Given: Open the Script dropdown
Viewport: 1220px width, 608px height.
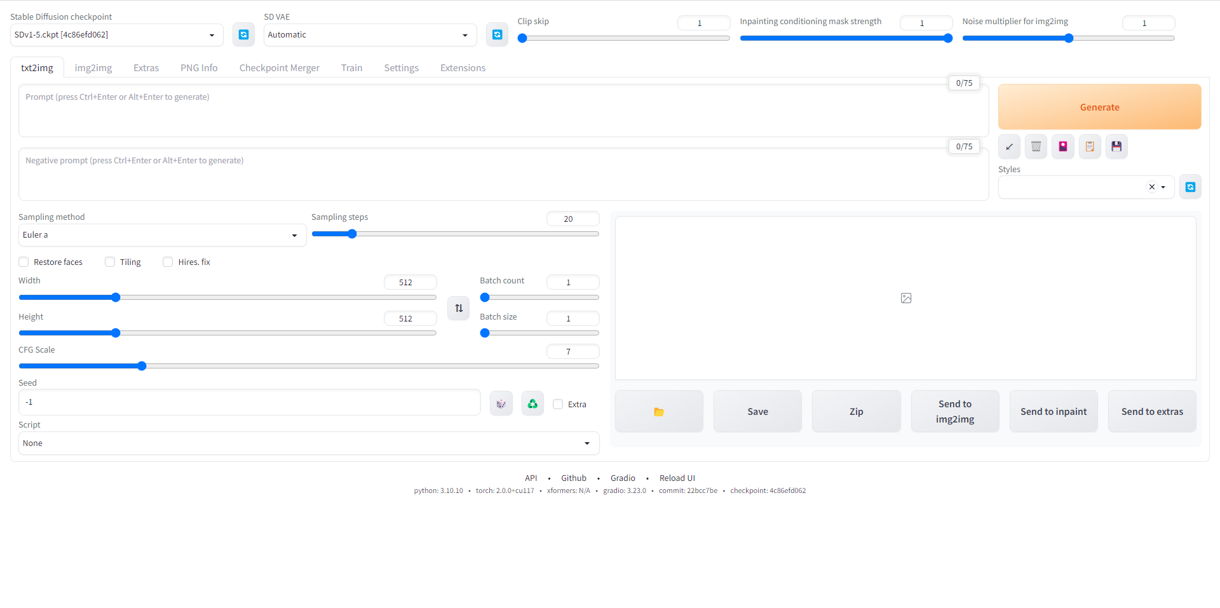Looking at the screenshot, I should [x=309, y=443].
